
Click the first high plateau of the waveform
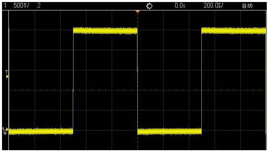coord(105,31)
